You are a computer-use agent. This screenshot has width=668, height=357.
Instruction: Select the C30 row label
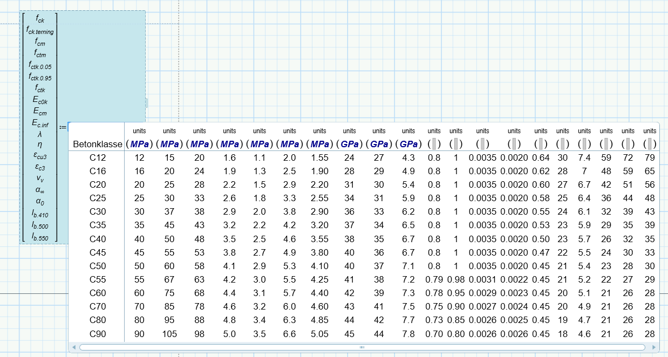[x=98, y=212]
